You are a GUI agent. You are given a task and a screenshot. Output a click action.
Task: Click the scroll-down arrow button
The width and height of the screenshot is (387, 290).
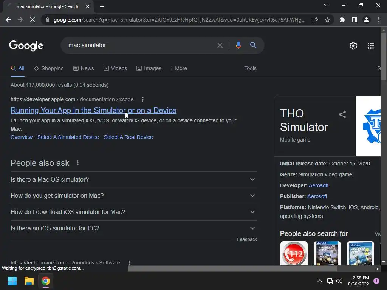(384, 262)
